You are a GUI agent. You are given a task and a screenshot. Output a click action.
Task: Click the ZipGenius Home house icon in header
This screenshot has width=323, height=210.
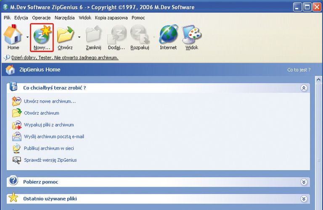(x=10, y=70)
